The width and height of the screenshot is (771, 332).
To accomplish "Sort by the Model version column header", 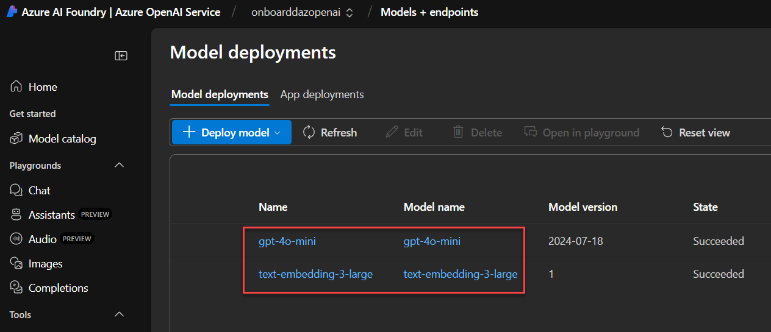I will [x=583, y=207].
